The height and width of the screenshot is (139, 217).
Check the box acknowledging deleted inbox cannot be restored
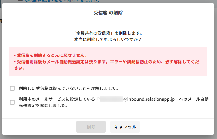tap(12, 88)
